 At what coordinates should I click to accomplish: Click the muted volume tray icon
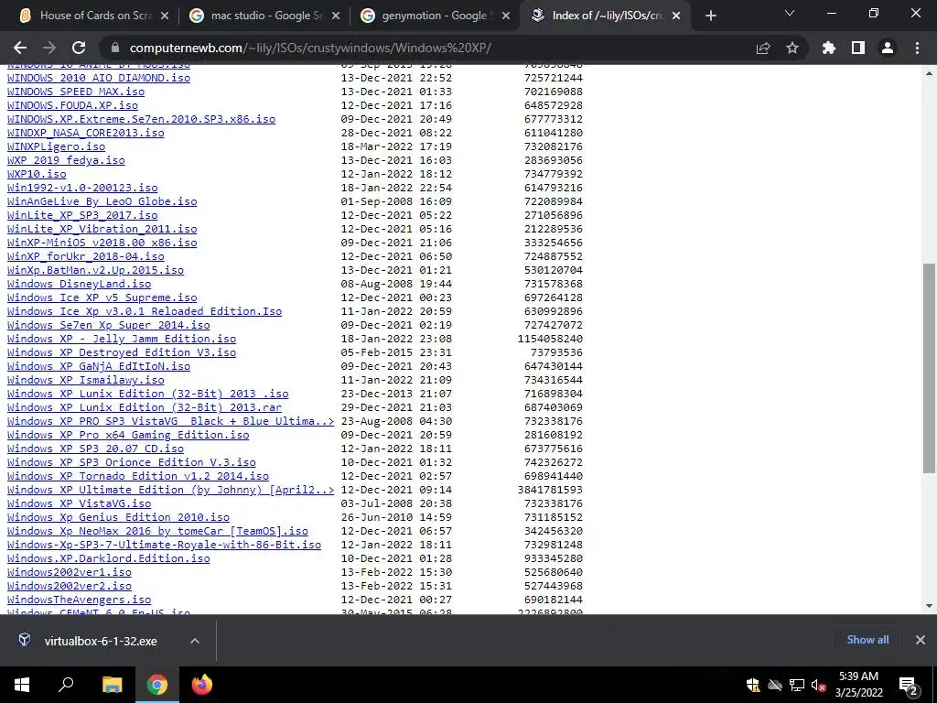(819, 685)
